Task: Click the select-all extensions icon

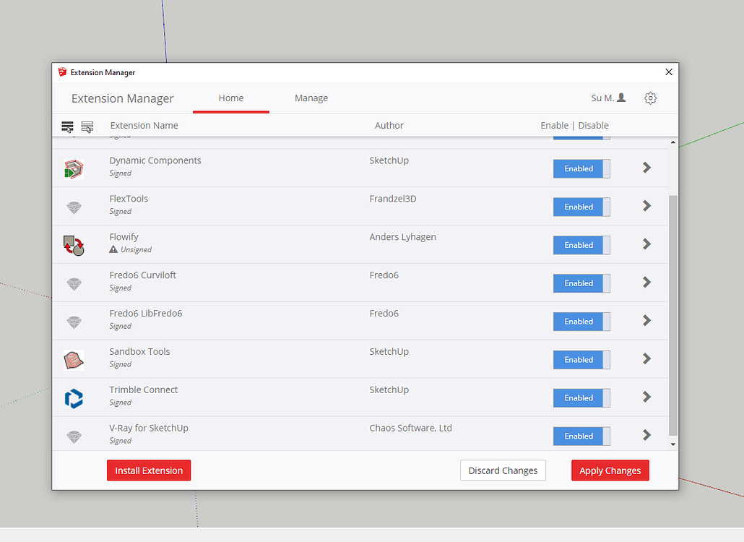Action: coord(67,126)
